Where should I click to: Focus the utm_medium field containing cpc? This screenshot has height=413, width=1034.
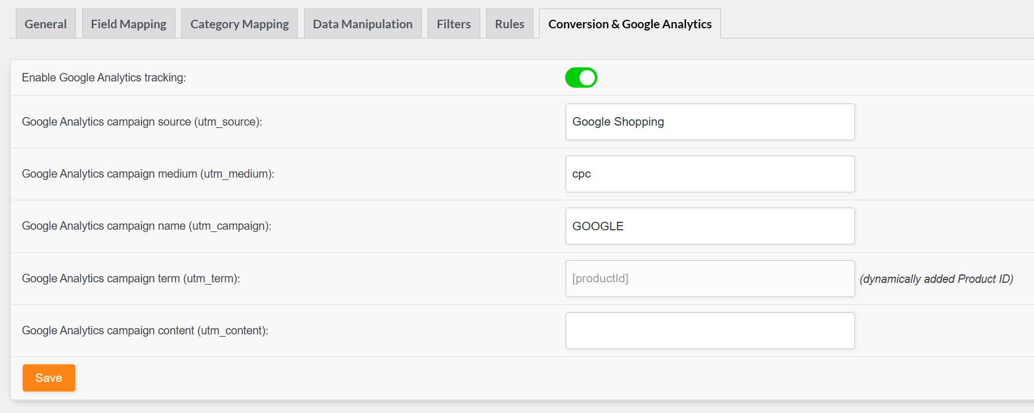click(710, 174)
